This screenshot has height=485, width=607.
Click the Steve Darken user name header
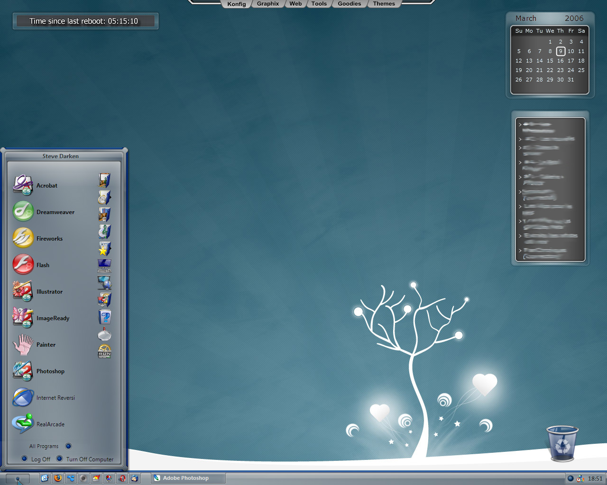point(61,156)
